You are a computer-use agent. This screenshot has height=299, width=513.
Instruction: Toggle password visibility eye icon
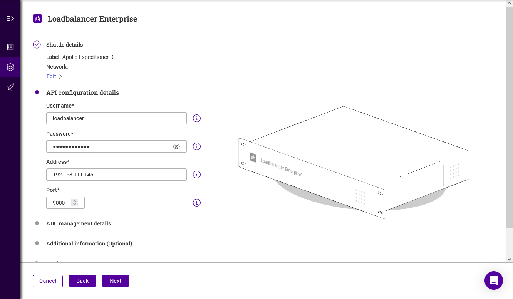(176, 146)
